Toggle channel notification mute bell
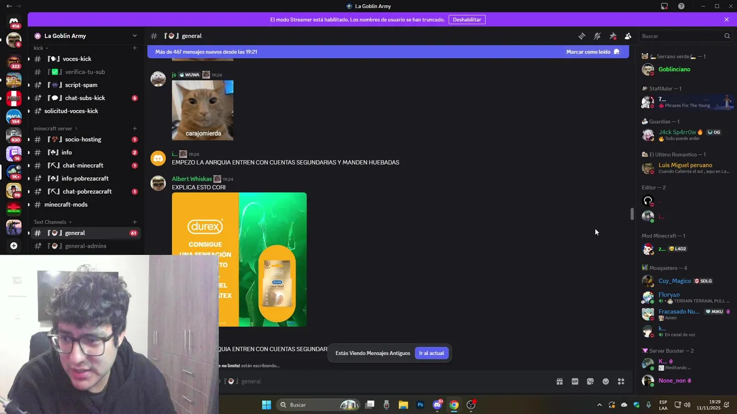Viewport: 737px width, 414px height. pos(597,36)
